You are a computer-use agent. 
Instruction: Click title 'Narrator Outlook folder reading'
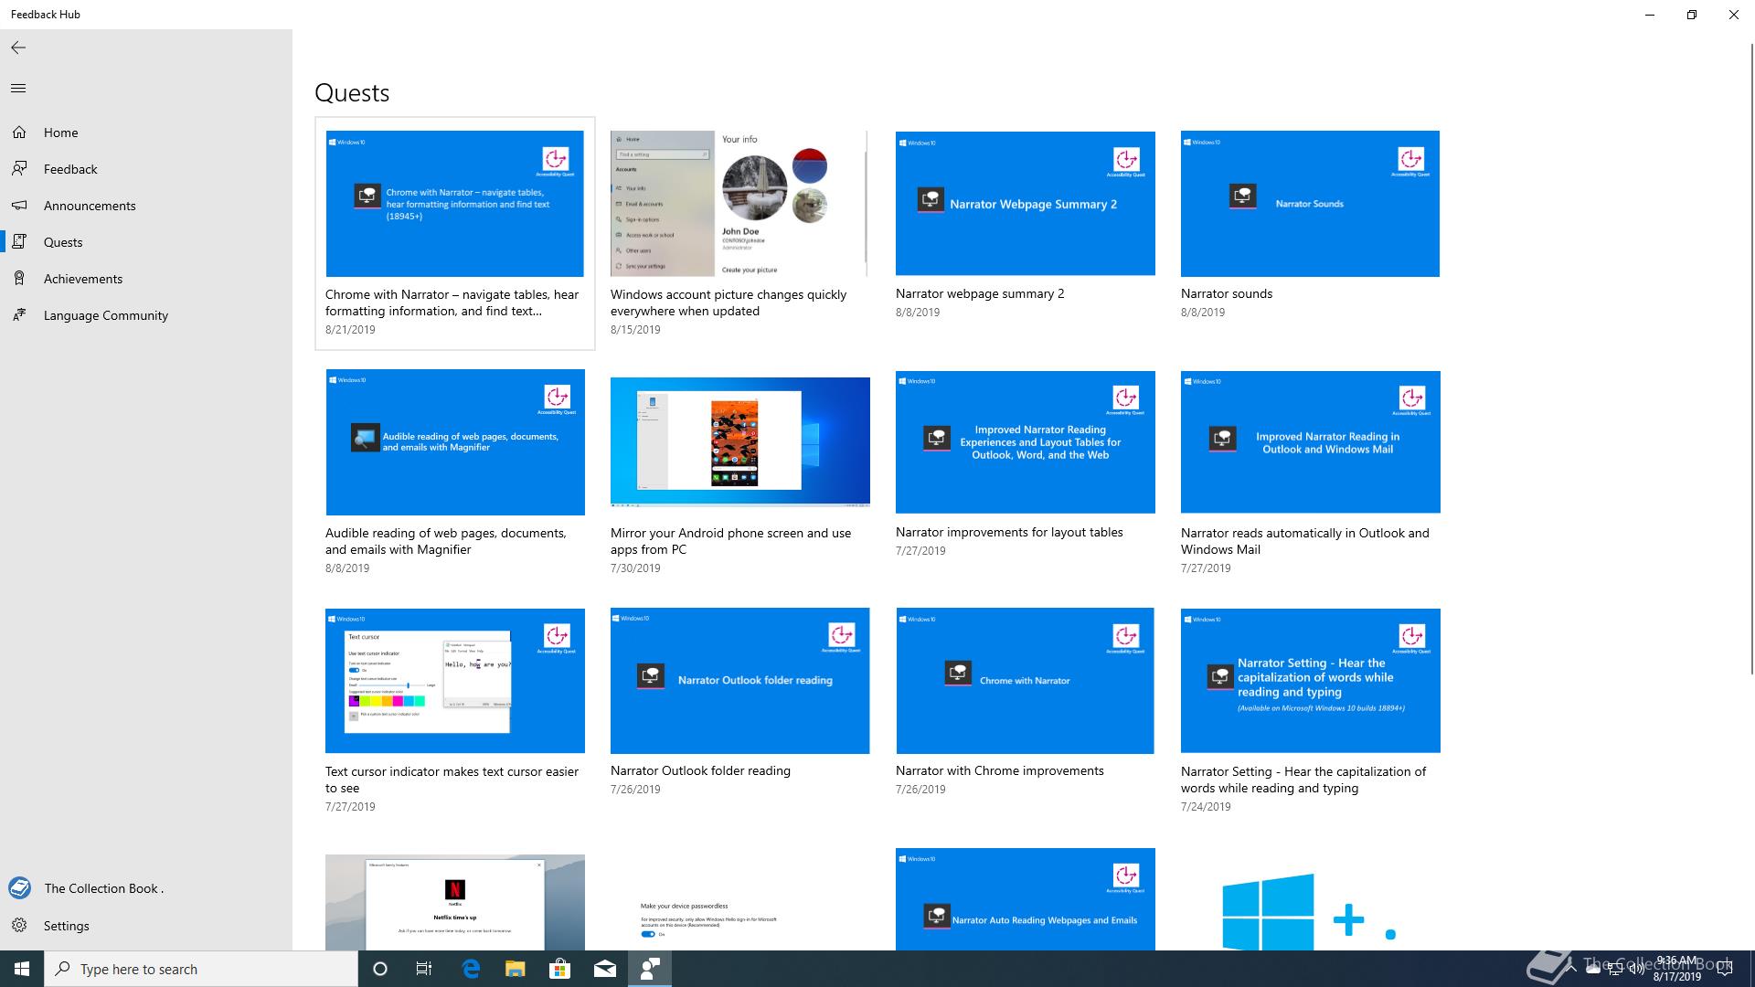click(700, 770)
